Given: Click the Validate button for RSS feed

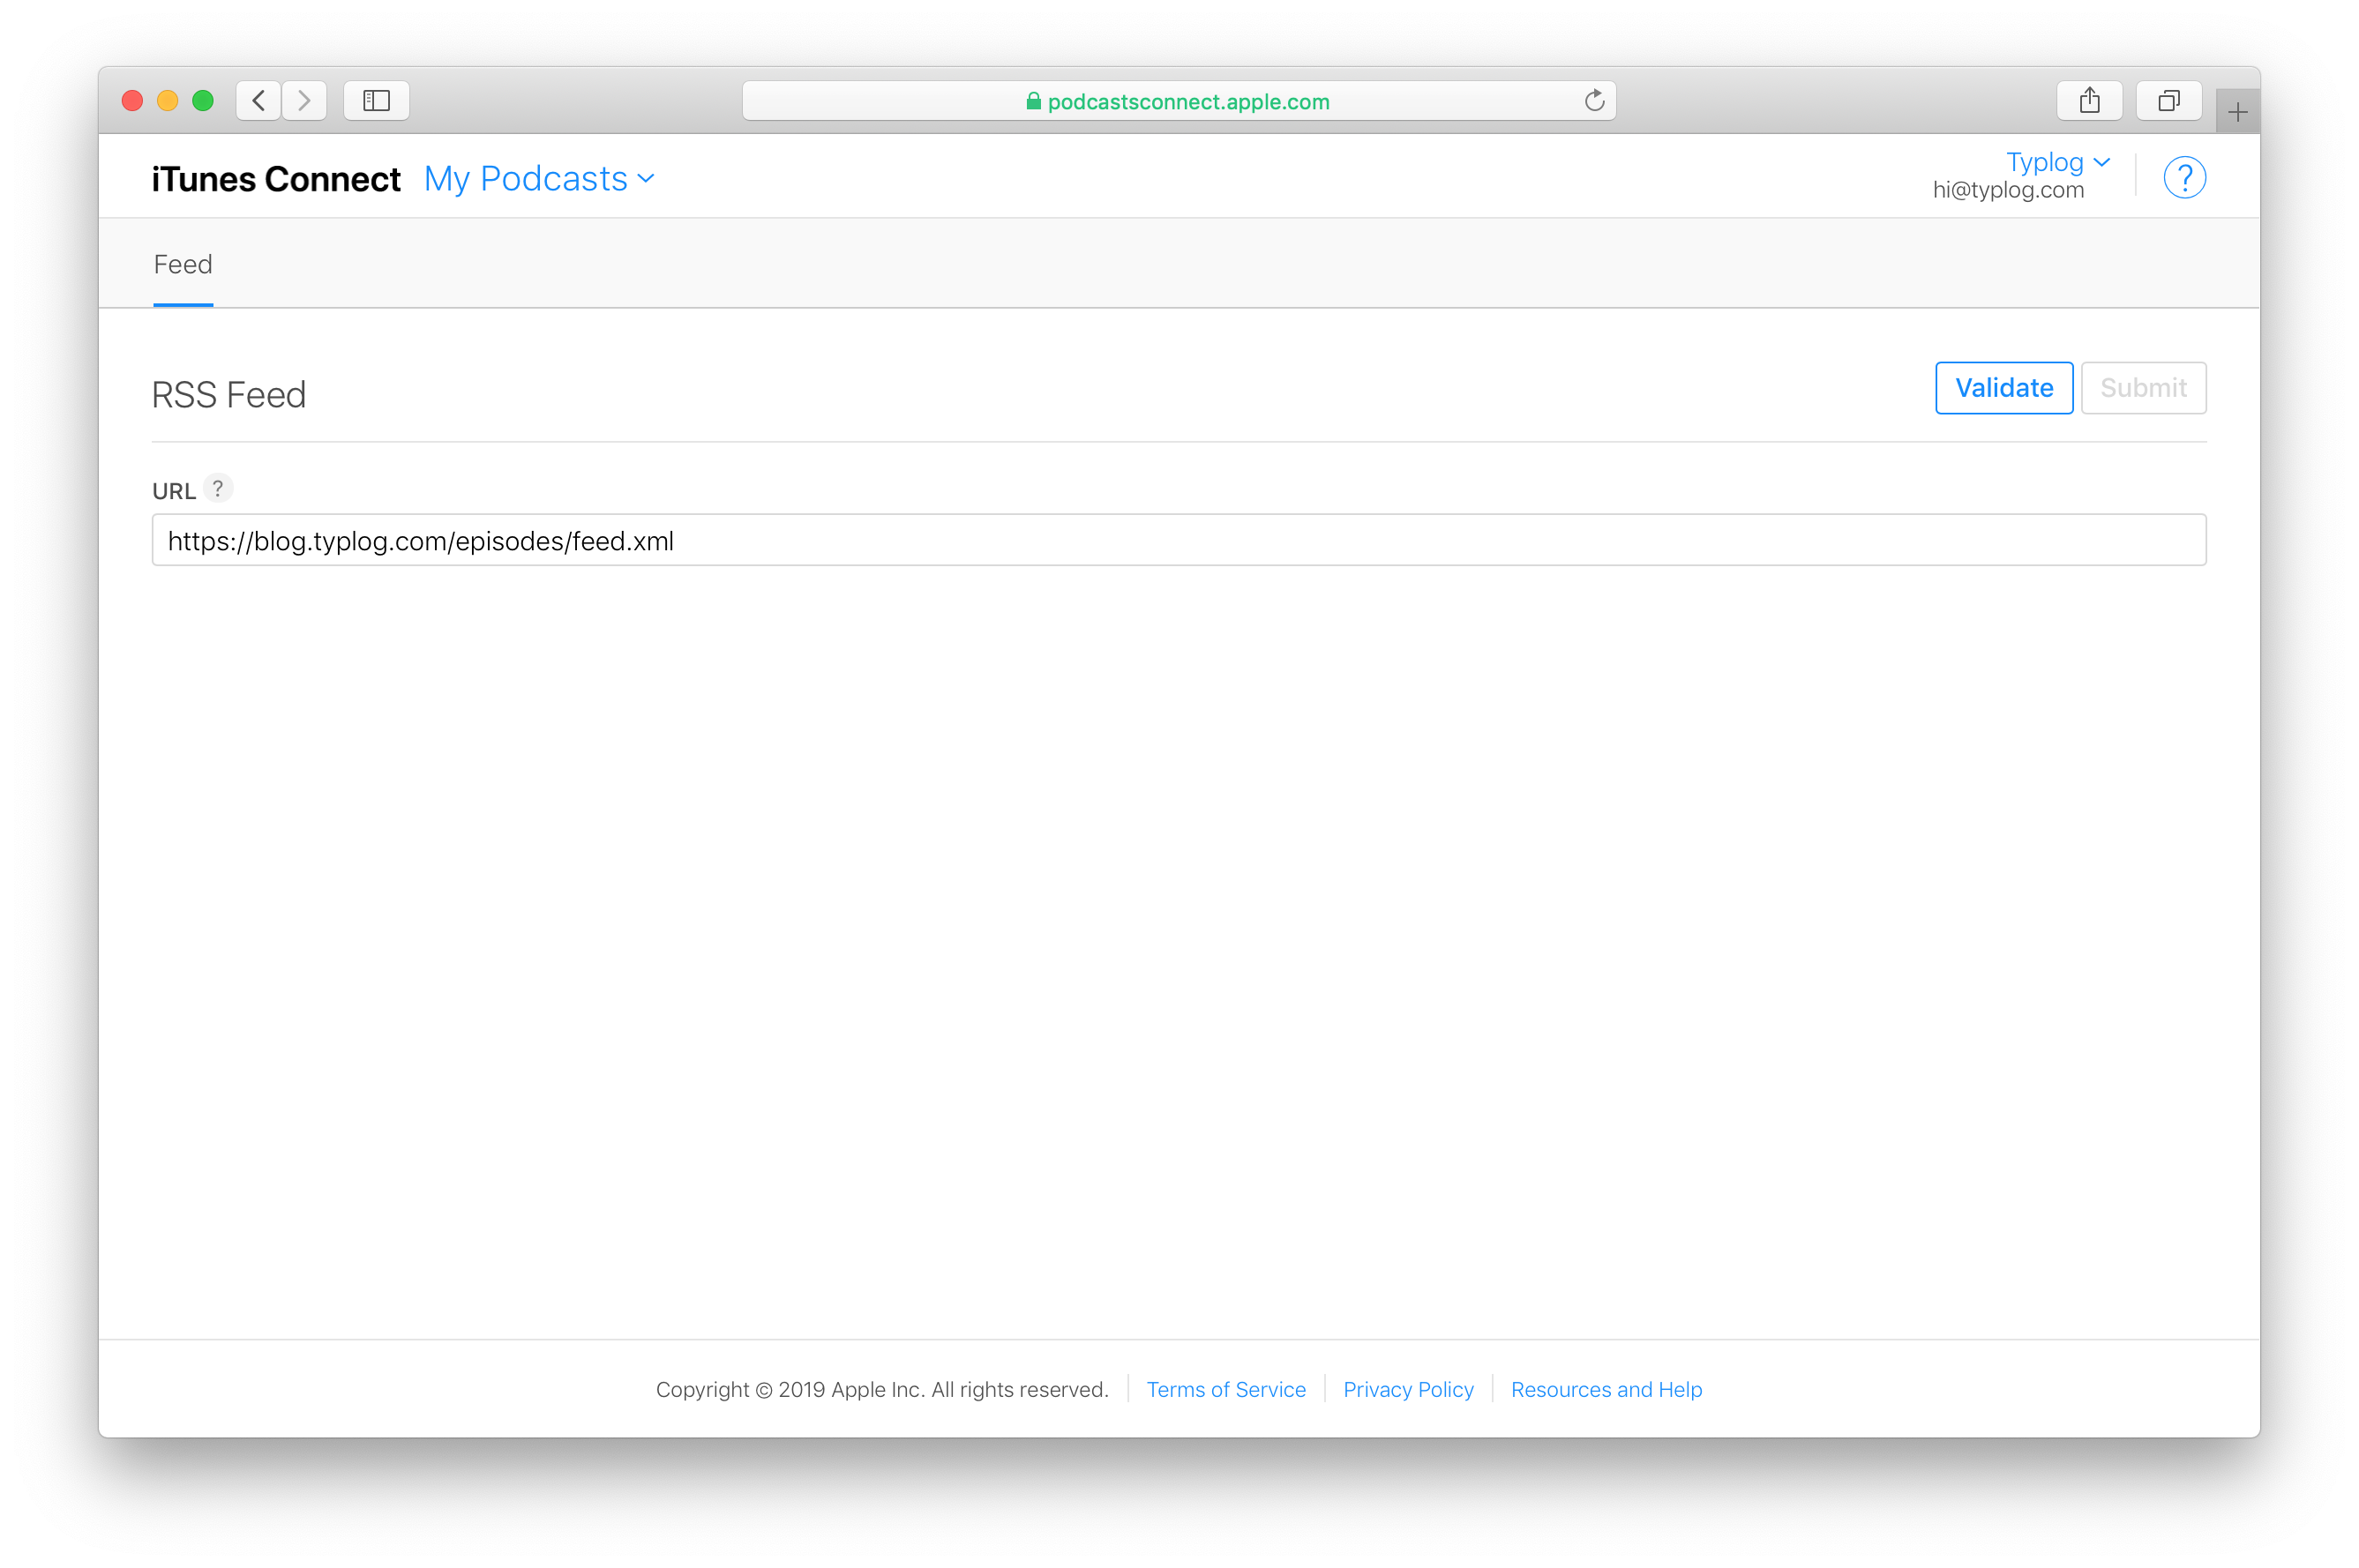Looking at the screenshot, I should pyautogui.click(x=2002, y=389).
